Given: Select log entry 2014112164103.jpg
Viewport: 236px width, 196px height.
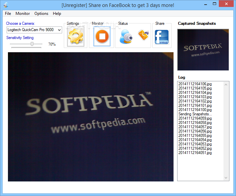Looking at the screenshot, I should click(x=195, y=97).
